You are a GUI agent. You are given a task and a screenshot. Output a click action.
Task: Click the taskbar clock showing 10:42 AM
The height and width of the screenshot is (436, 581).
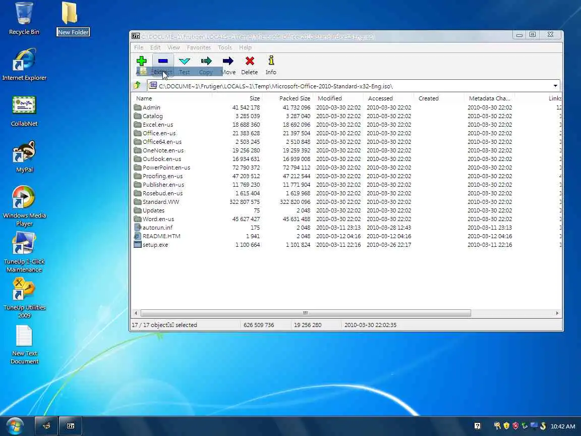(562, 426)
